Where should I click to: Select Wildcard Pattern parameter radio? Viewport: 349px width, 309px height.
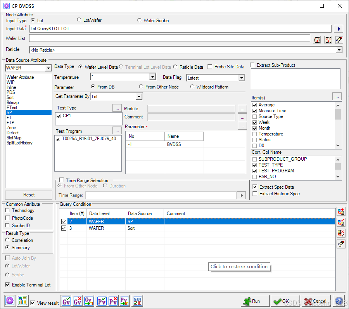click(192, 87)
